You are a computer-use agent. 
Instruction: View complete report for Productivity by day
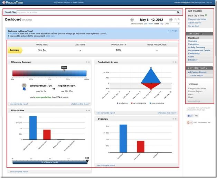106,113
